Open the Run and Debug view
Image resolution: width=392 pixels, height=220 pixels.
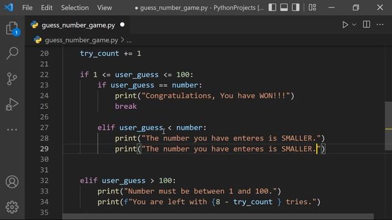pos(12,105)
